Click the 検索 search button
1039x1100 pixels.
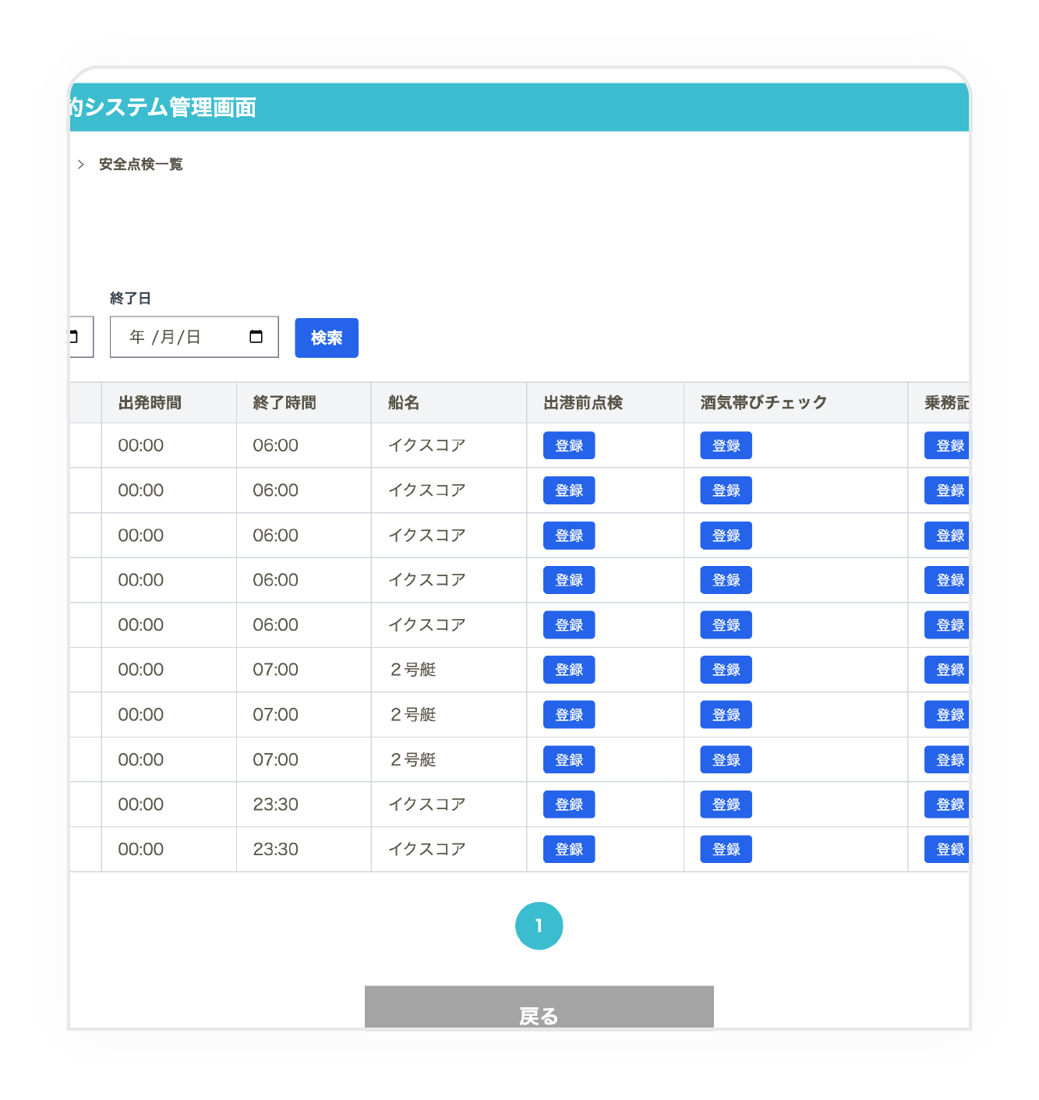click(x=326, y=338)
